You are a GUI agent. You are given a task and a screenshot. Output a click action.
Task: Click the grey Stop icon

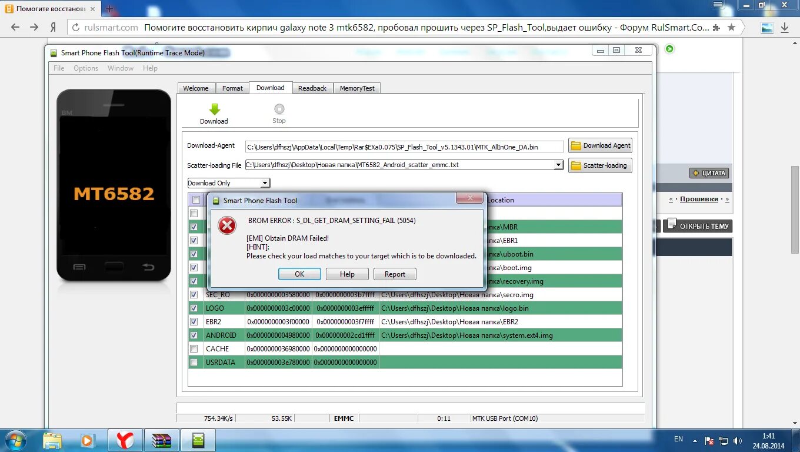tap(279, 109)
